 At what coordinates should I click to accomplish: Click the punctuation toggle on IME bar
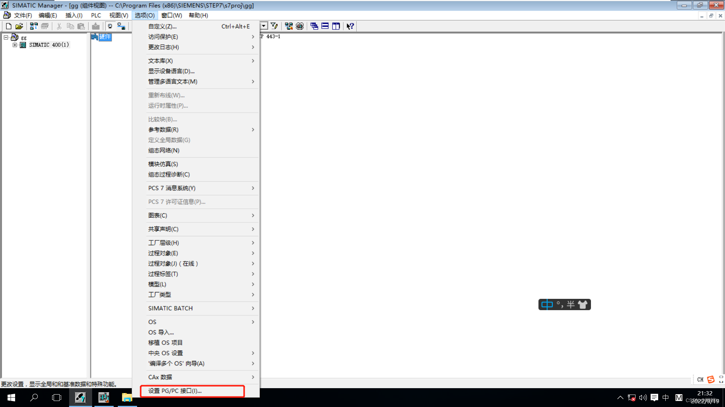tap(560, 304)
